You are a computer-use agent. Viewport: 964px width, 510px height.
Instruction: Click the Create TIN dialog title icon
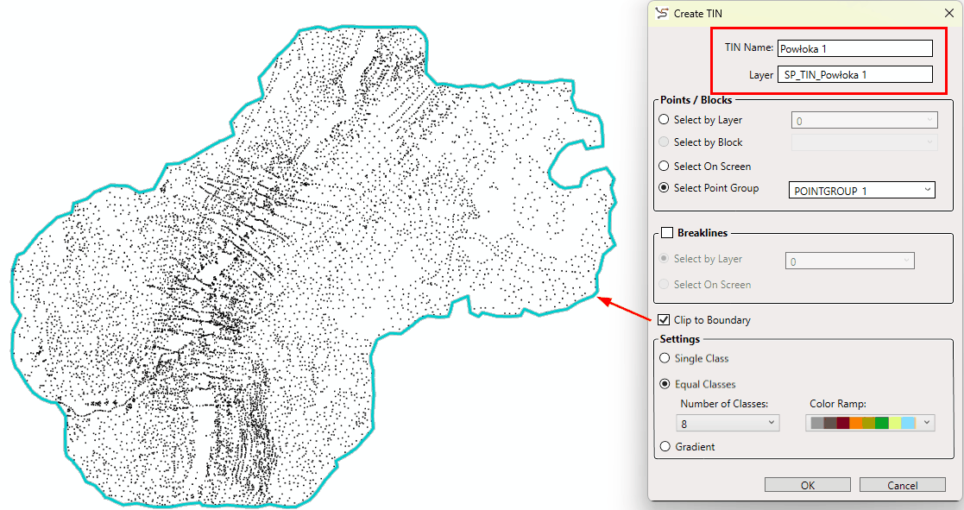662,13
